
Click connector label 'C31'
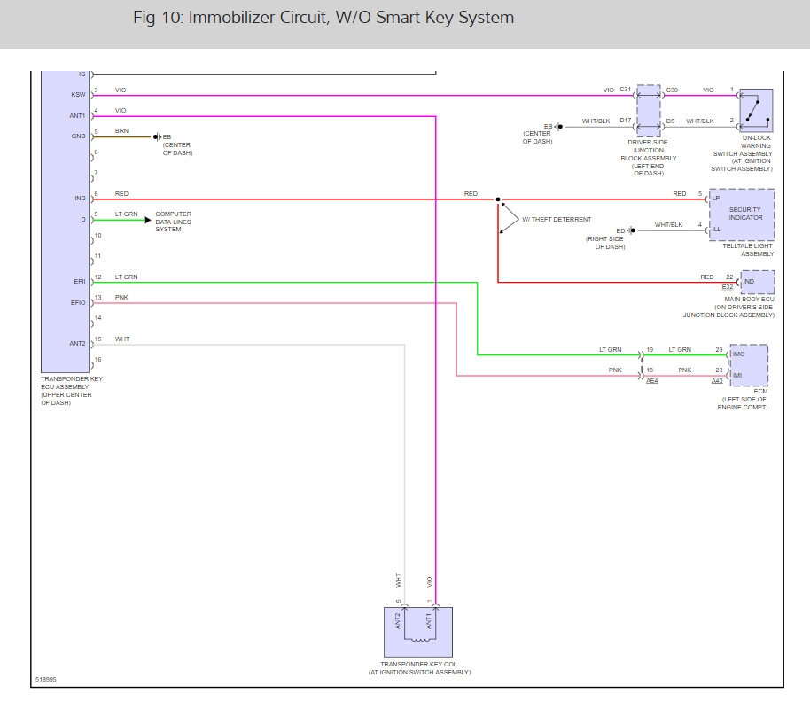pyautogui.click(x=626, y=90)
